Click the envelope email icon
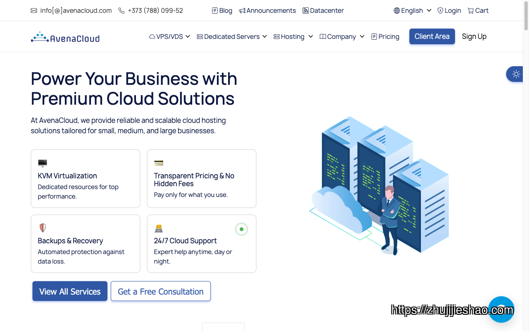The width and height of the screenshot is (529, 331). click(34, 11)
